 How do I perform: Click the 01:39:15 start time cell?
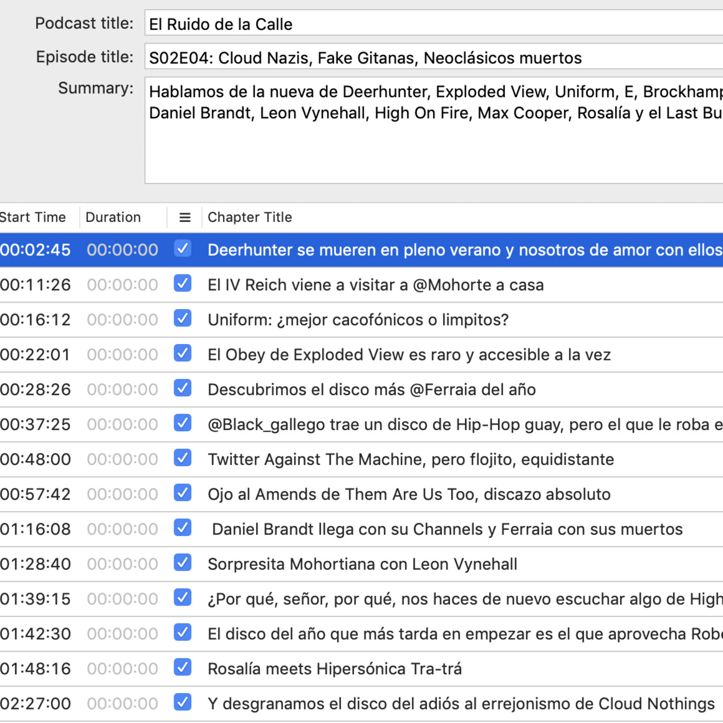tap(35, 599)
